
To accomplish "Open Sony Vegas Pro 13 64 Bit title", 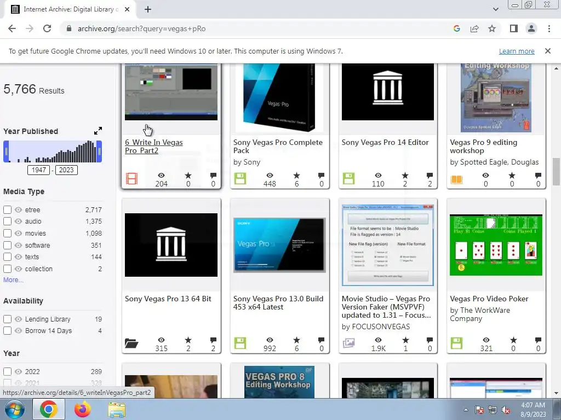I will coord(168,299).
